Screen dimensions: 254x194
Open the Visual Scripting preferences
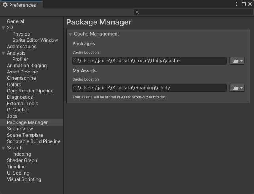(x=24, y=179)
